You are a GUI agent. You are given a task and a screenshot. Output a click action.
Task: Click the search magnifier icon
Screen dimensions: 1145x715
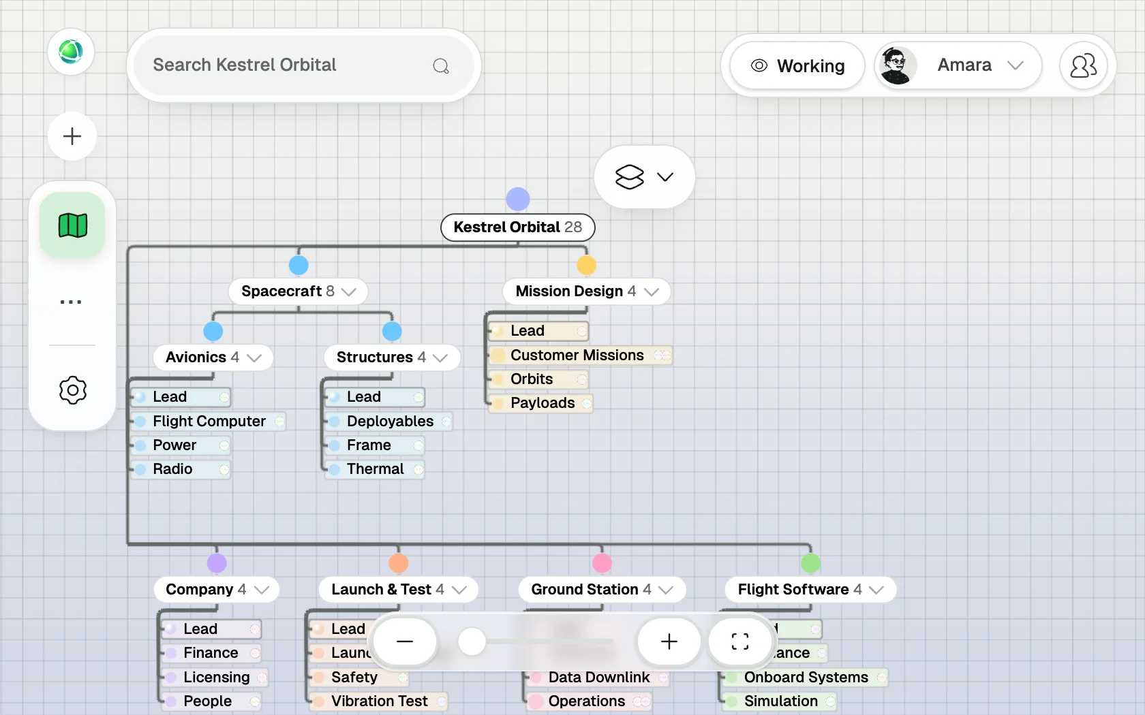(441, 65)
